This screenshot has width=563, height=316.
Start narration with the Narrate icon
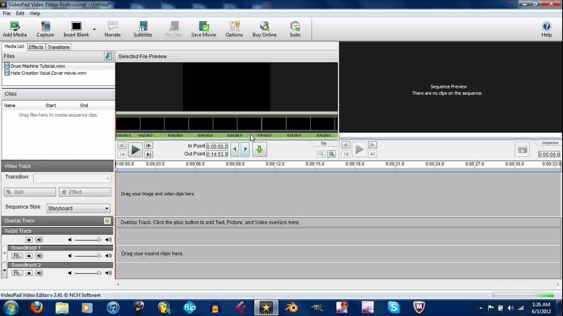click(113, 29)
